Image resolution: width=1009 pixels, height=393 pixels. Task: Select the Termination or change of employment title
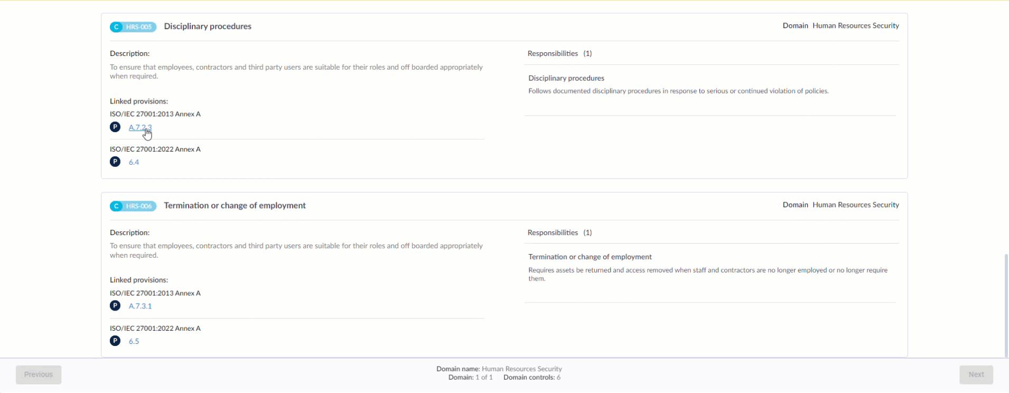pos(235,205)
